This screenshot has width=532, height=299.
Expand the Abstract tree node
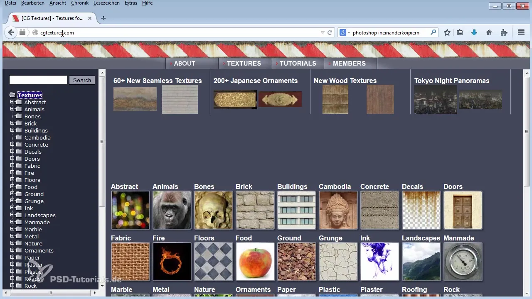(x=12, y=102)
